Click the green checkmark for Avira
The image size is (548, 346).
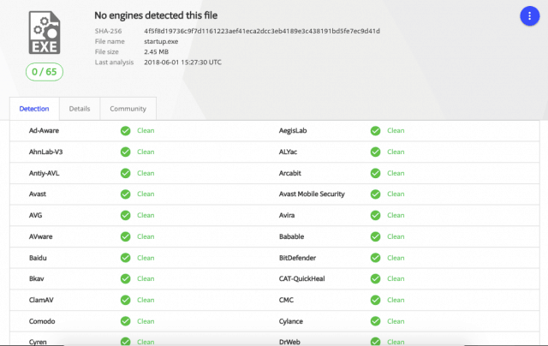[375, 215]
